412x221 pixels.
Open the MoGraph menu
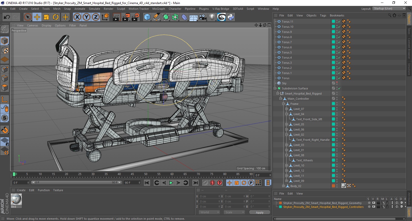[x=159, y=9]
